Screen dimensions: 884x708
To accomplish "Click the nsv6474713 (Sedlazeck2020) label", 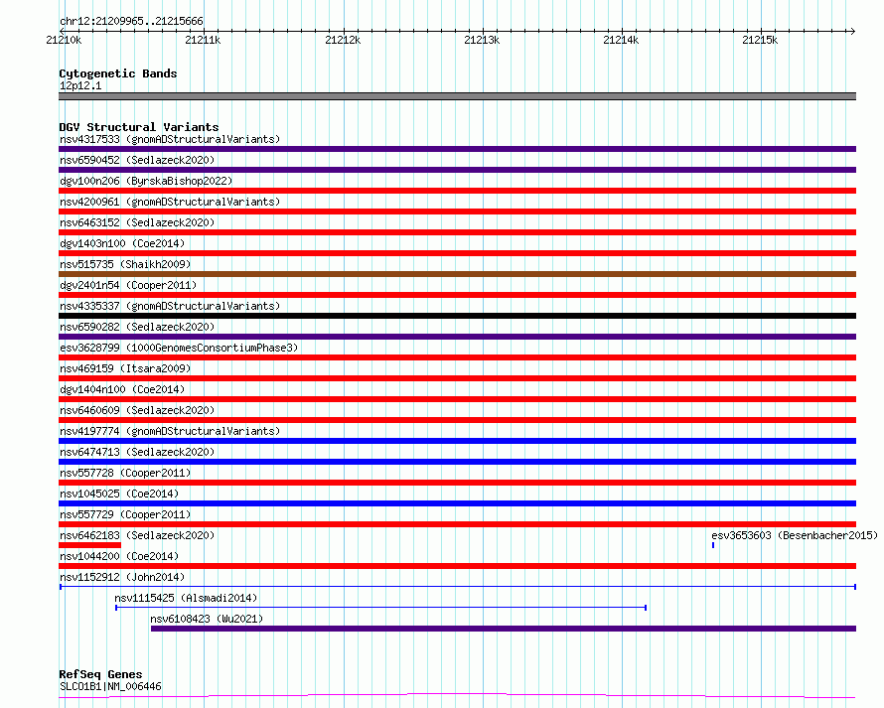I will coord(137,452).
